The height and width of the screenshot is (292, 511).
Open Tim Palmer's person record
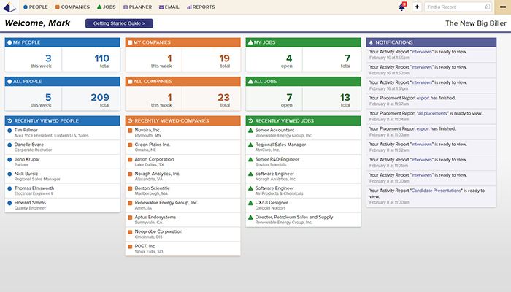point(27,130)
